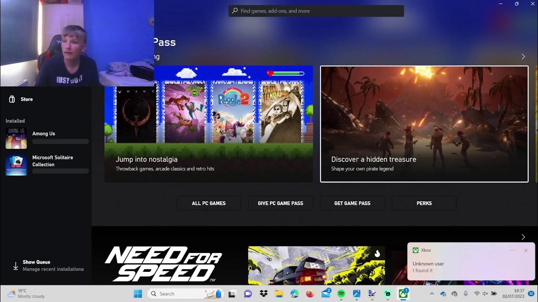The height and width of the screenshot is (302, 538).
Task: Click the muted volume icon in the tray
Action: pyautogui.click(x=485, y=294)
